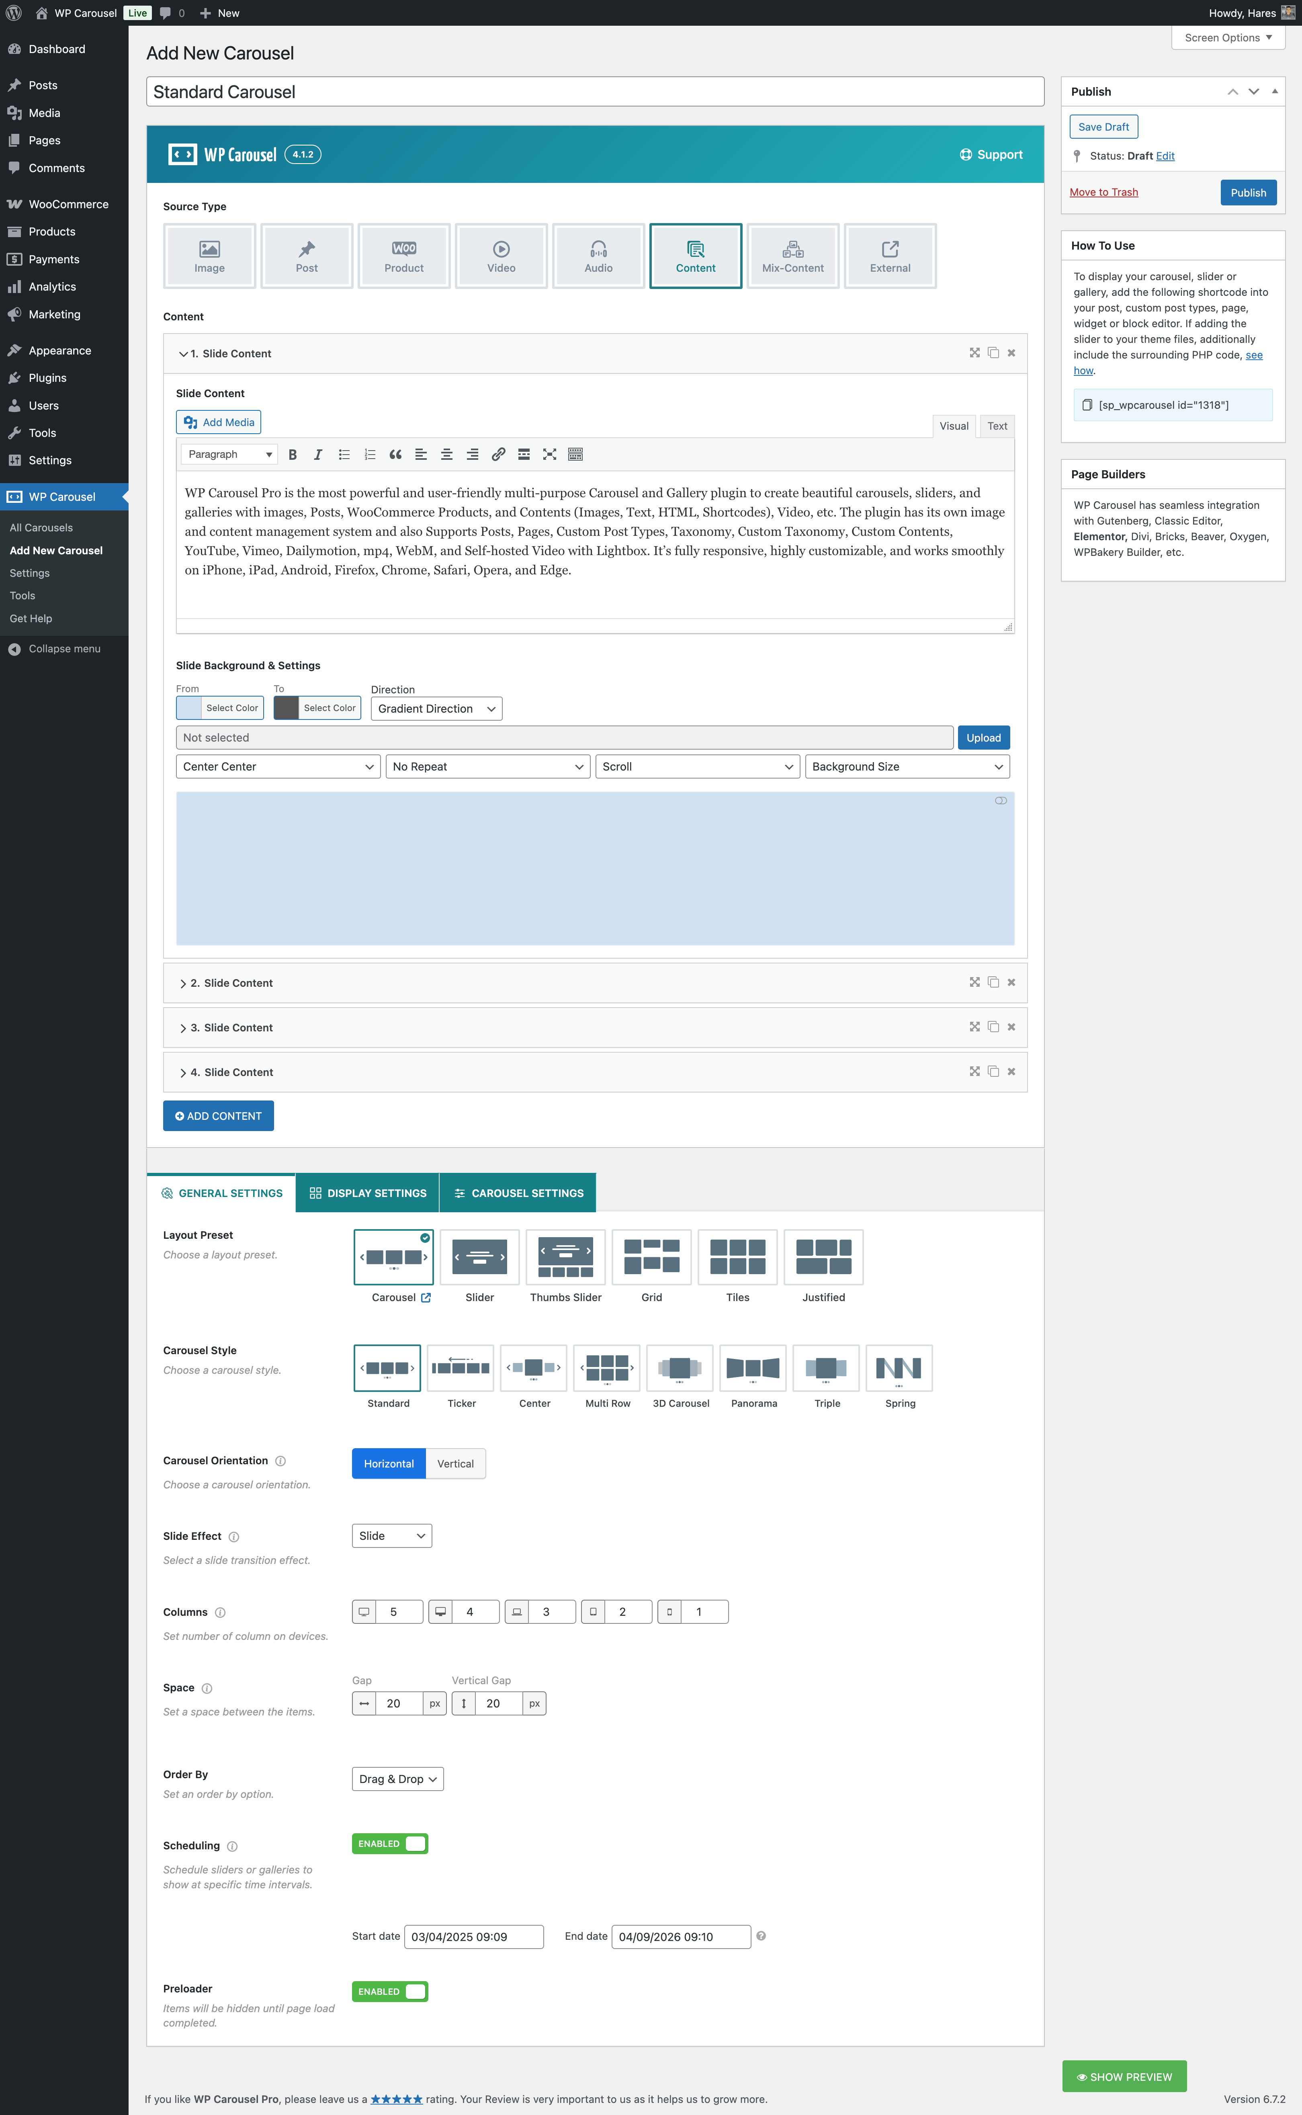Select the External source type

(x=891, y=256)
